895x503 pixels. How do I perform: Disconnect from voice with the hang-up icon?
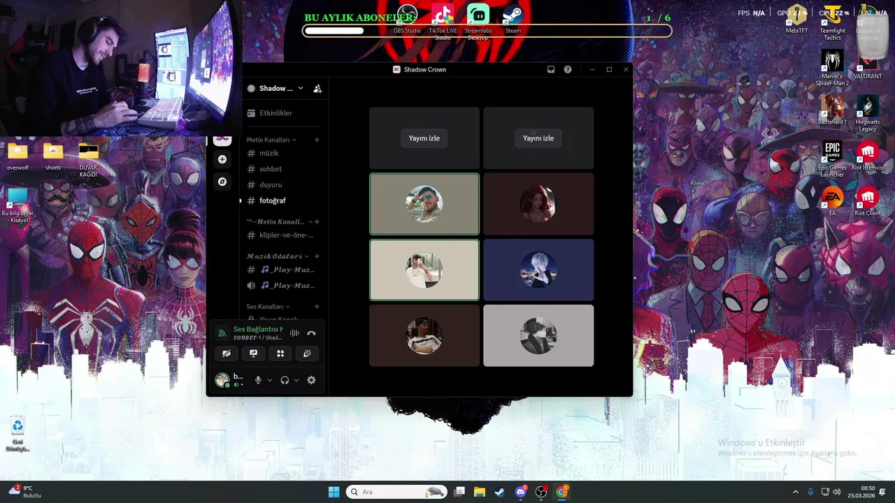[x=311, y=333]
